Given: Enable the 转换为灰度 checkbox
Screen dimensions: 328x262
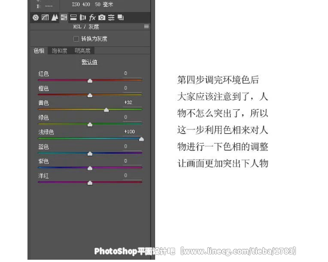Looking at the screenshot, I should (x=76, y=39).
